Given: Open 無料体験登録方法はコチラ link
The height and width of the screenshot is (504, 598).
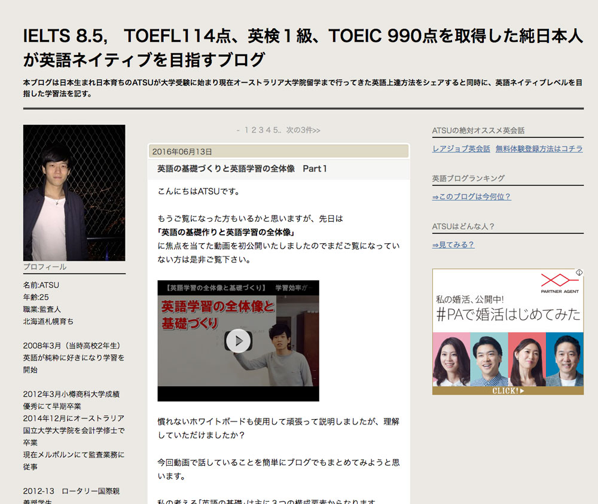Looking at the screenshot, I should 539,149.
